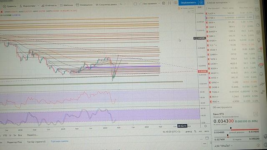Open the unnamed layout cloud save
The height and width of the screenshot is (150, 267).
point(148,4)
